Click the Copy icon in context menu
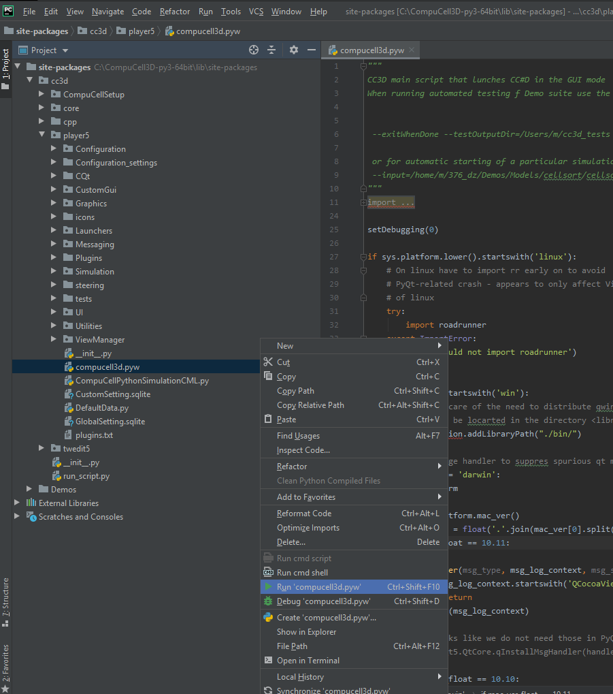This screenshot has height=694, width=613. click(268, 376)
